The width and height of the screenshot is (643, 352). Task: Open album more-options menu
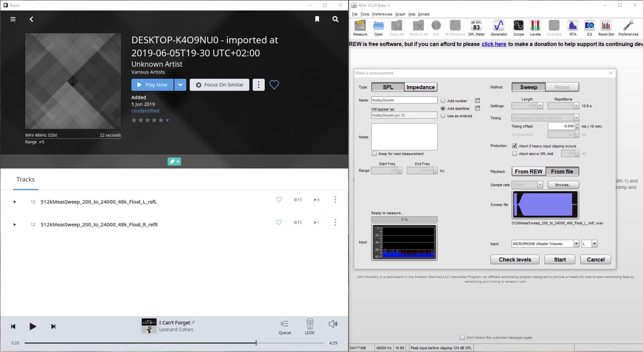pyautogui.click(x=259, y=85)
